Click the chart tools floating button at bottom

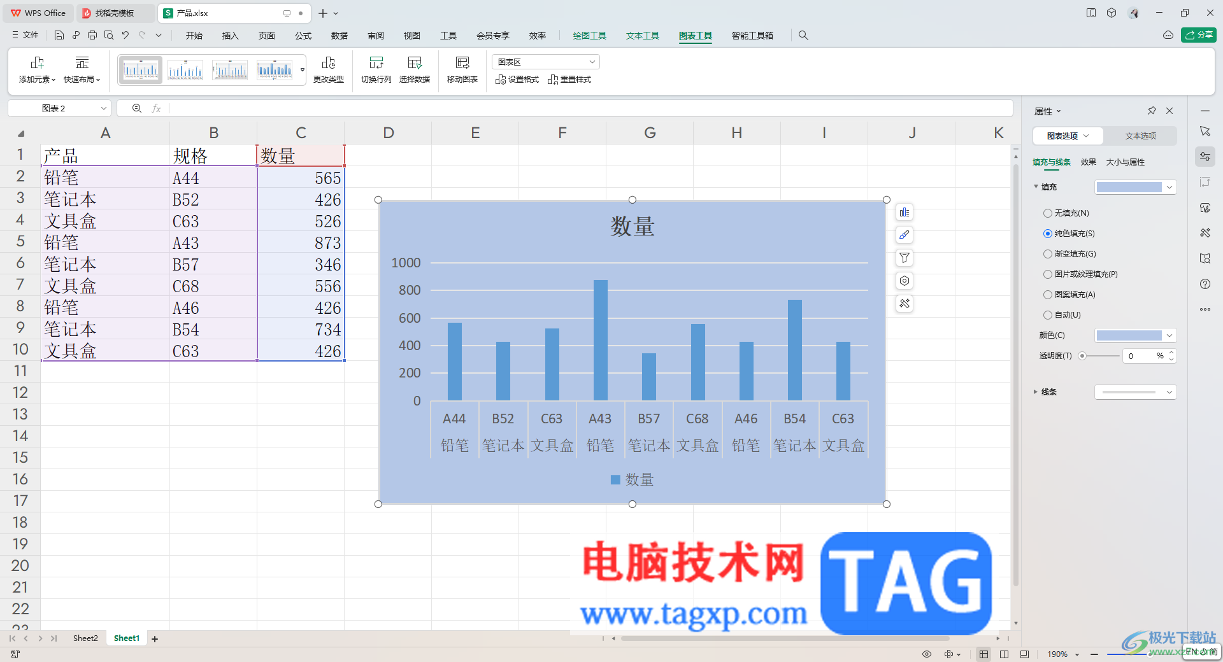tap(905, 304)
